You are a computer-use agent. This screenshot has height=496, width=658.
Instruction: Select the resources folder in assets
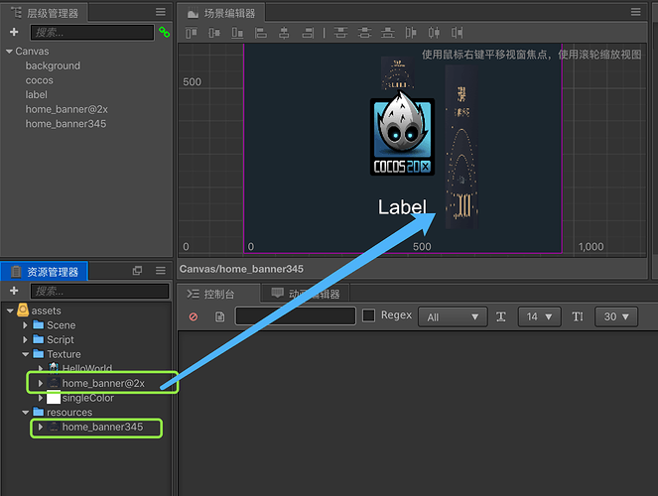69,412
